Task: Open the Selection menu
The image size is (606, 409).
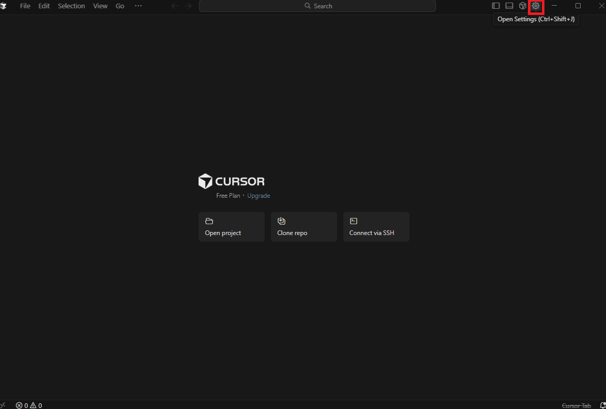Action: coord(71,6)
